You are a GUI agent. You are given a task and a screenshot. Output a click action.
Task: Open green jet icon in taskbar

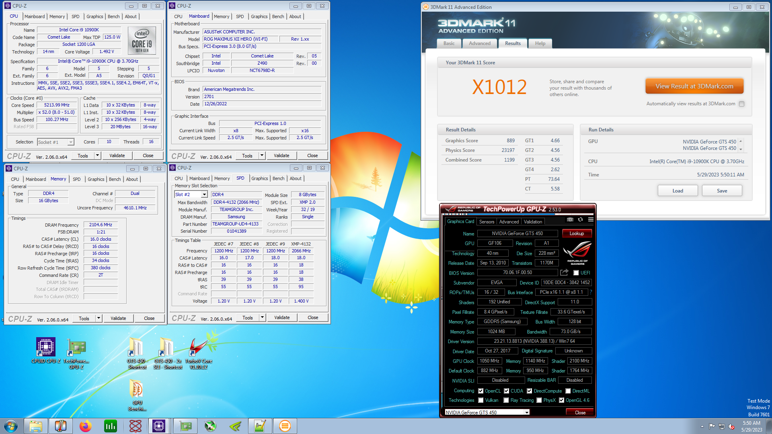point(210,426)
